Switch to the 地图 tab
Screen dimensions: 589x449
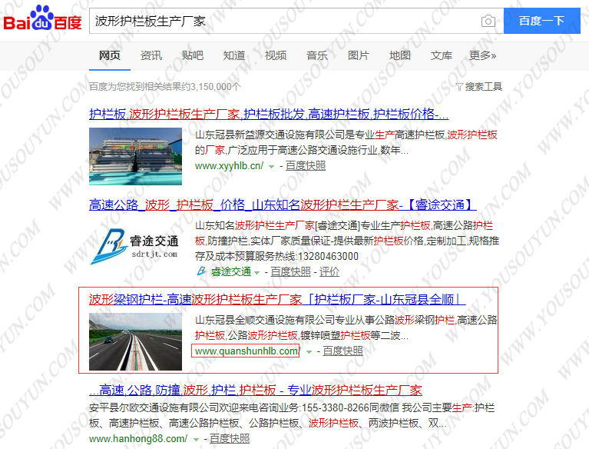399,55
